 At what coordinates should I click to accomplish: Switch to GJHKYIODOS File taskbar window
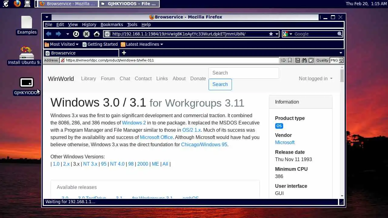coord(129,4)
